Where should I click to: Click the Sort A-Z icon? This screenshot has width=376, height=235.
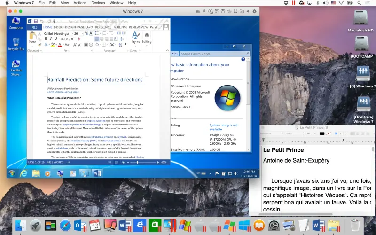(x=120, y=45)
